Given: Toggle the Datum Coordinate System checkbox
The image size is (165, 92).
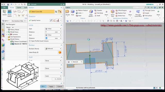Looking at the screenshot, I should 11,41.
